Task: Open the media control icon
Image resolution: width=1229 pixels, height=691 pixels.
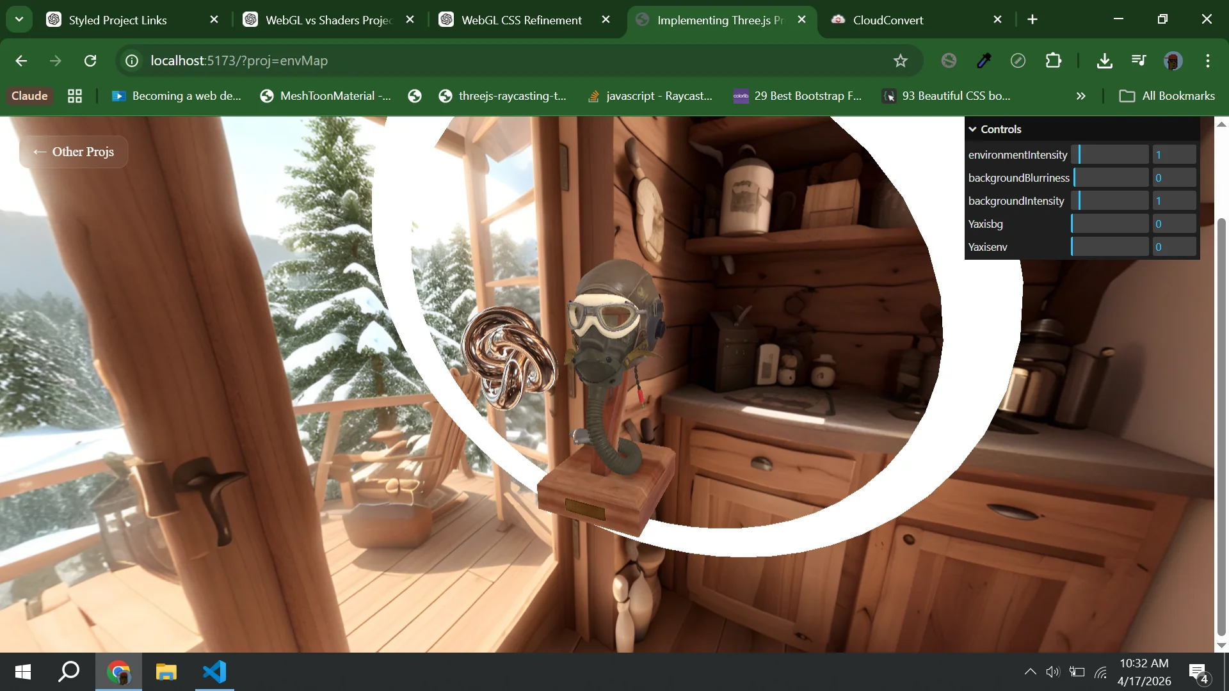Action: 1139,61
